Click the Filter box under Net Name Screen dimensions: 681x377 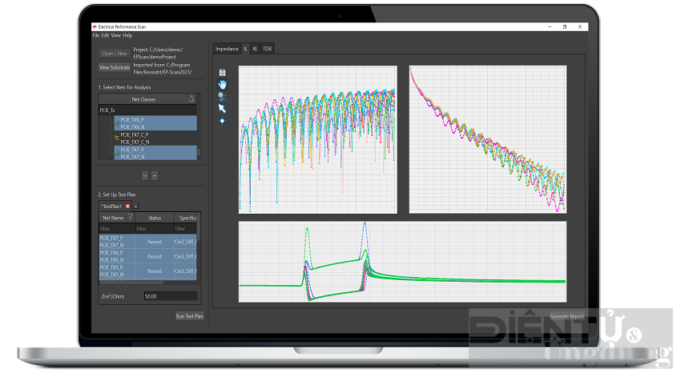point(117,229)
